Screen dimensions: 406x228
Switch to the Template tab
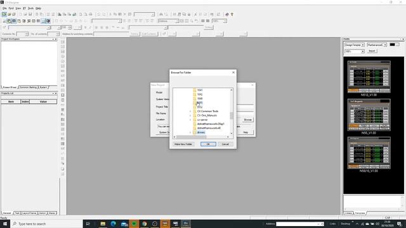[x=360, y=213]
